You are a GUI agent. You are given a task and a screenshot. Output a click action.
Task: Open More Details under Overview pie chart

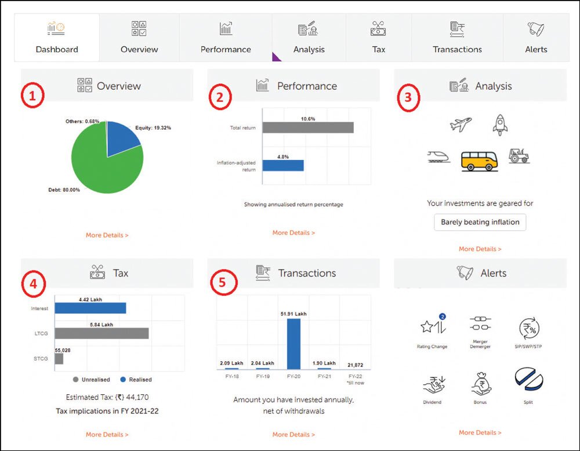107,235
